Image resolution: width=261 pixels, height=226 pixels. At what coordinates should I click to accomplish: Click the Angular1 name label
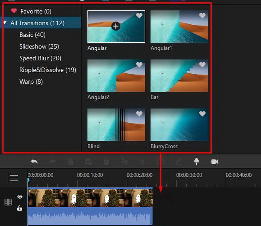(161, 48)
